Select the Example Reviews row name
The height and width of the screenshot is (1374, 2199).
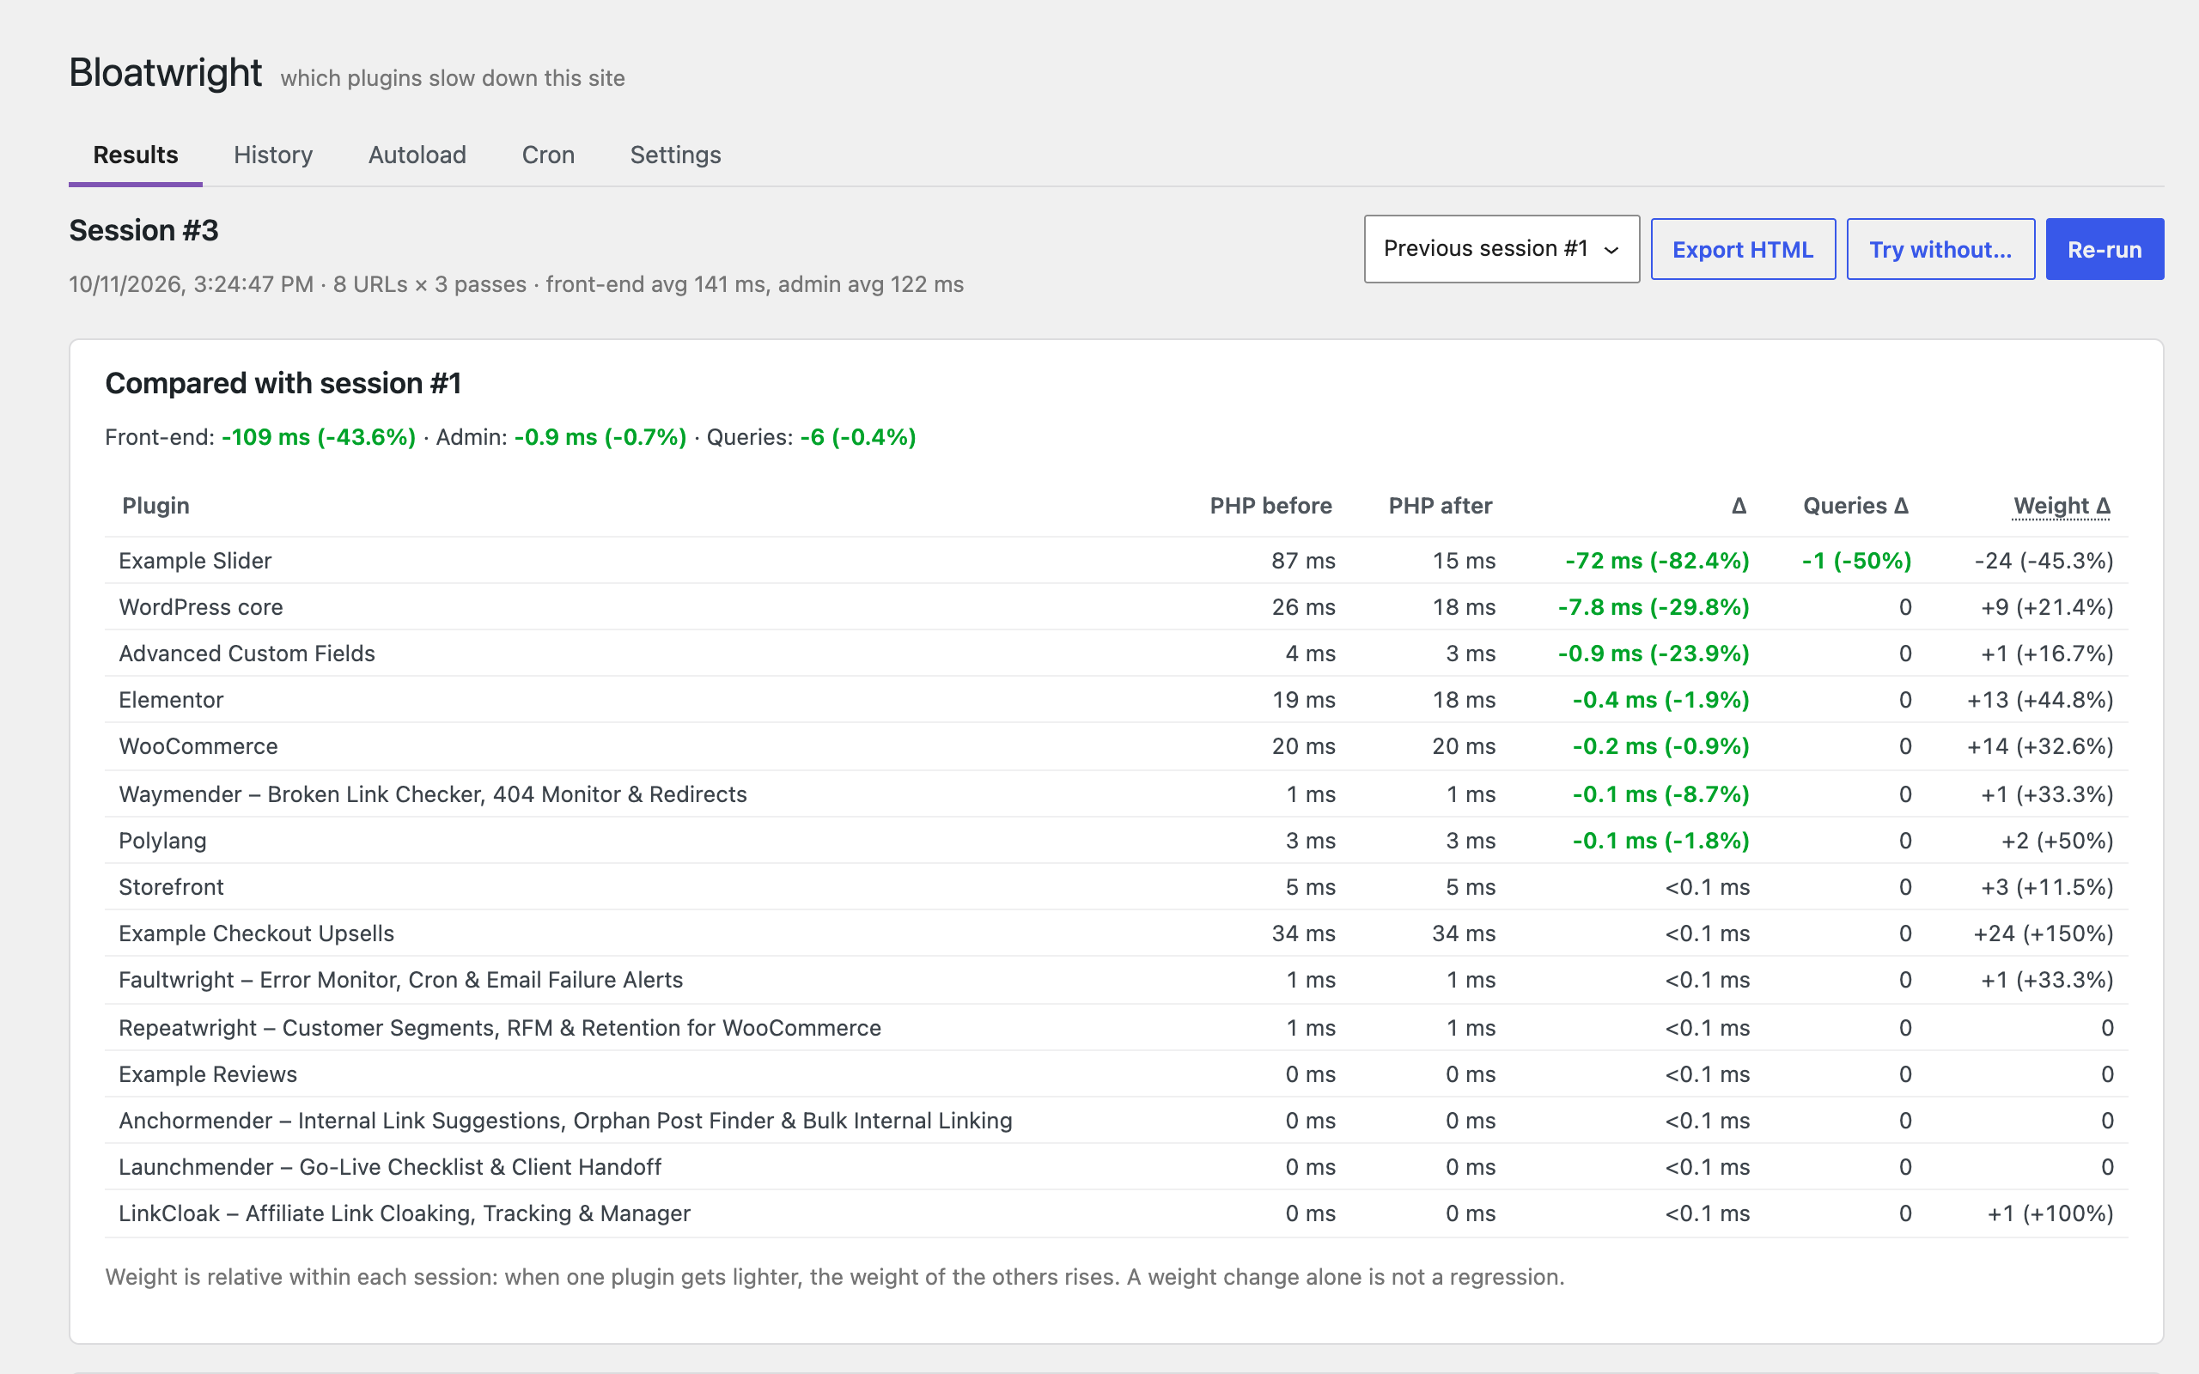click(x=208, y=1074)
